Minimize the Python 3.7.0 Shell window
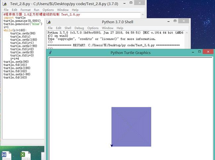The height and width of the screenshot is (160, 215). tap(168, 21)
